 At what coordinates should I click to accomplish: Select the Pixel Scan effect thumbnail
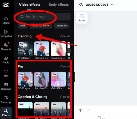click(25, 49)
